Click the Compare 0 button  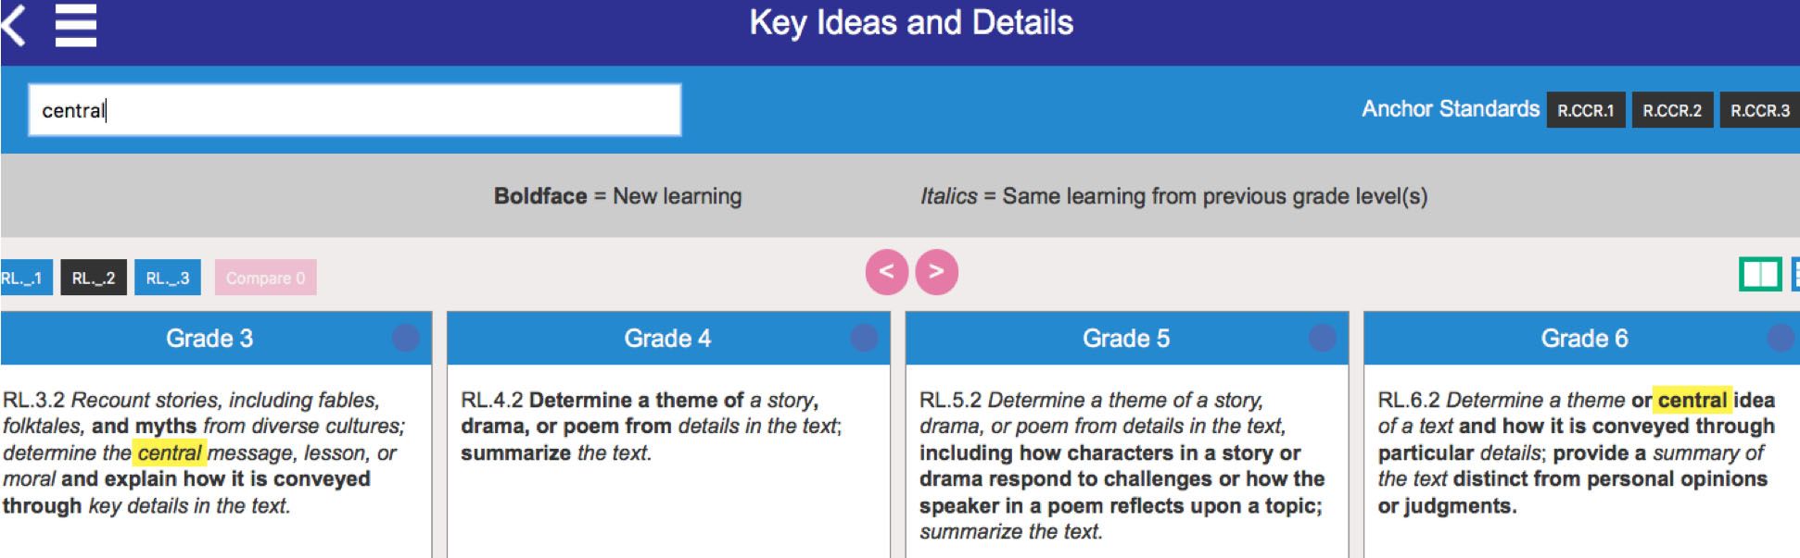(x=266, y=278)
